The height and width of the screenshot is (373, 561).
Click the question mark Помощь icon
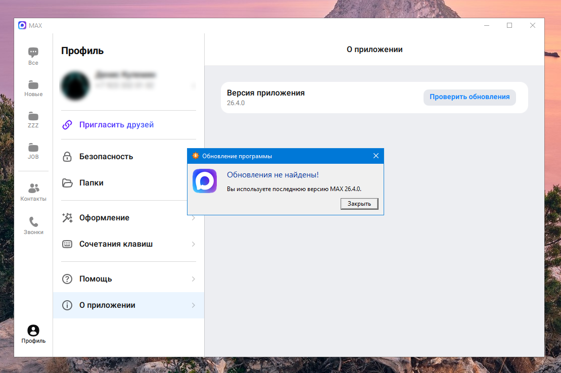tap(67, 279)
